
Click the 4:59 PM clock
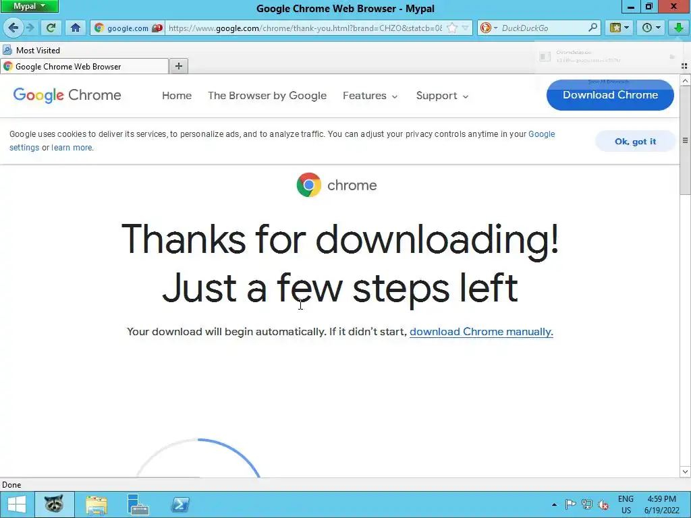[661, 499]
